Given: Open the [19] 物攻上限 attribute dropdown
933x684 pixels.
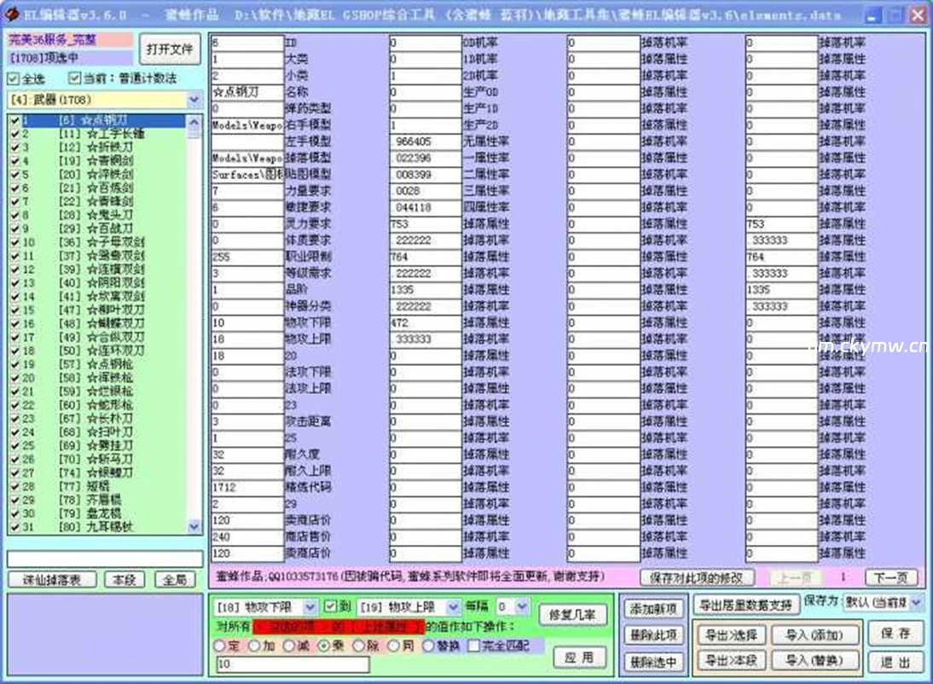Looking at the screenshot, I should point(454,607).
